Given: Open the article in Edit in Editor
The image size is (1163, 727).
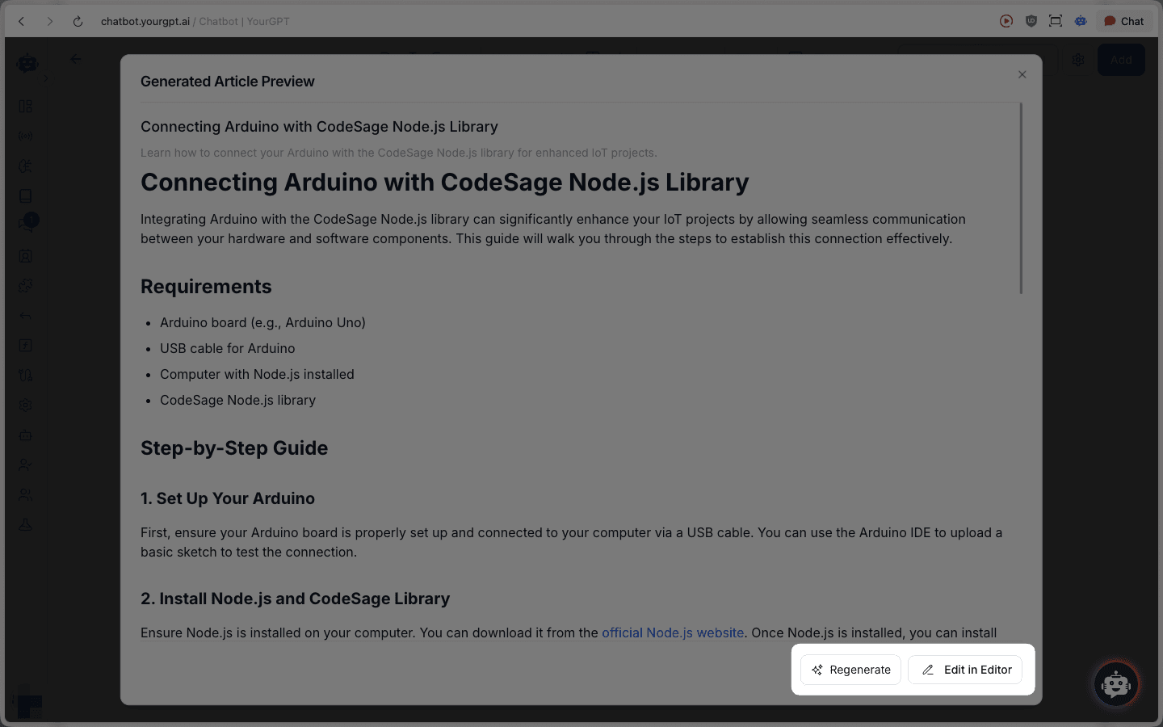Looking at the screenshot, I should (x=965, y=670).
